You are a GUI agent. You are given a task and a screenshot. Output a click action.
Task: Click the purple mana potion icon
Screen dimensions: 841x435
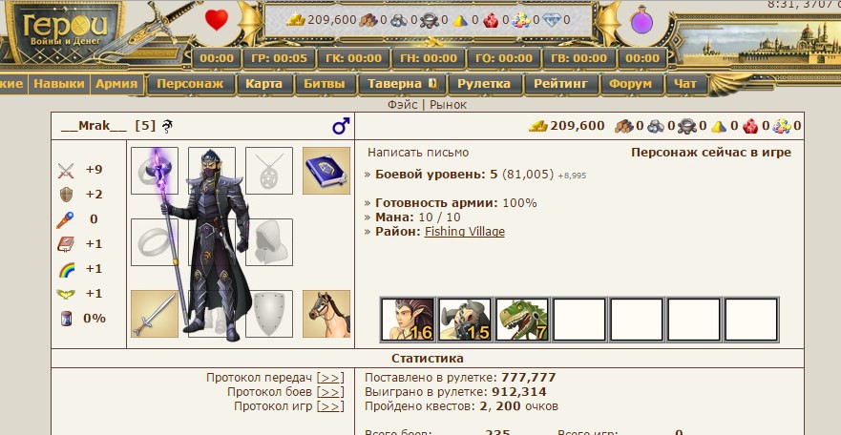[x=641, y=20]
